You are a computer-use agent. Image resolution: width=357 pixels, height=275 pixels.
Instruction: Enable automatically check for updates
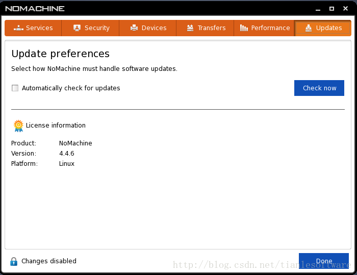click(x=15, y=88)
